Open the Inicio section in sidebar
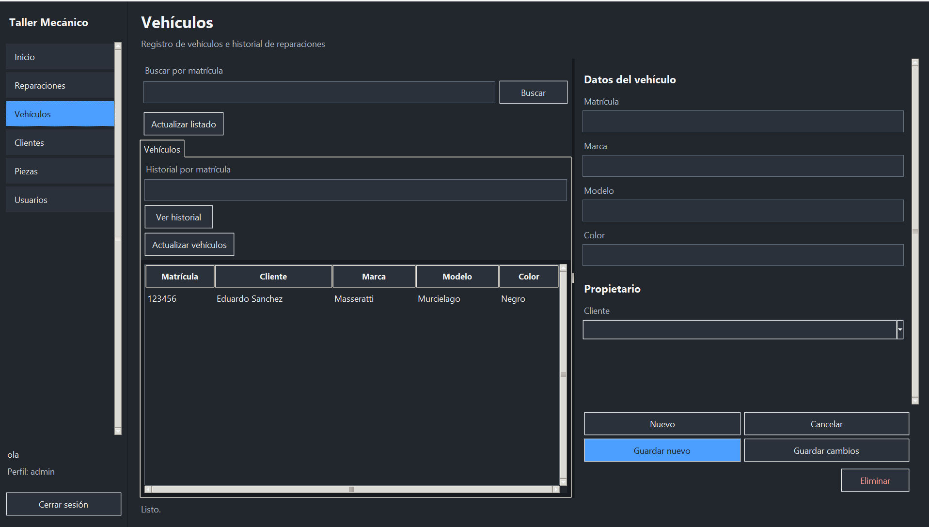Image resolution: width=929 pixels, height=527 pixels. (60, 57)
